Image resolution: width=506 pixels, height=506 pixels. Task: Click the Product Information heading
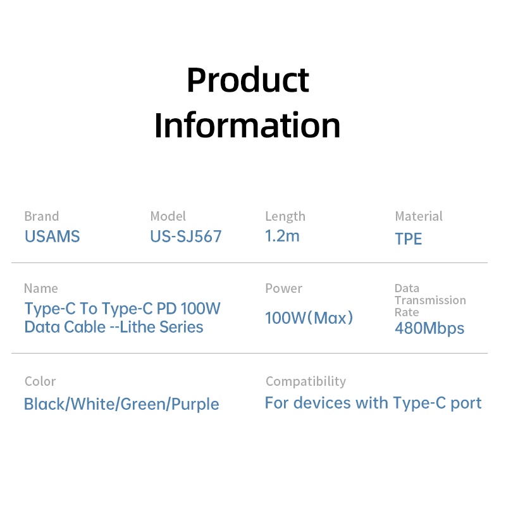pyautogui.click(x=247, y=102)
